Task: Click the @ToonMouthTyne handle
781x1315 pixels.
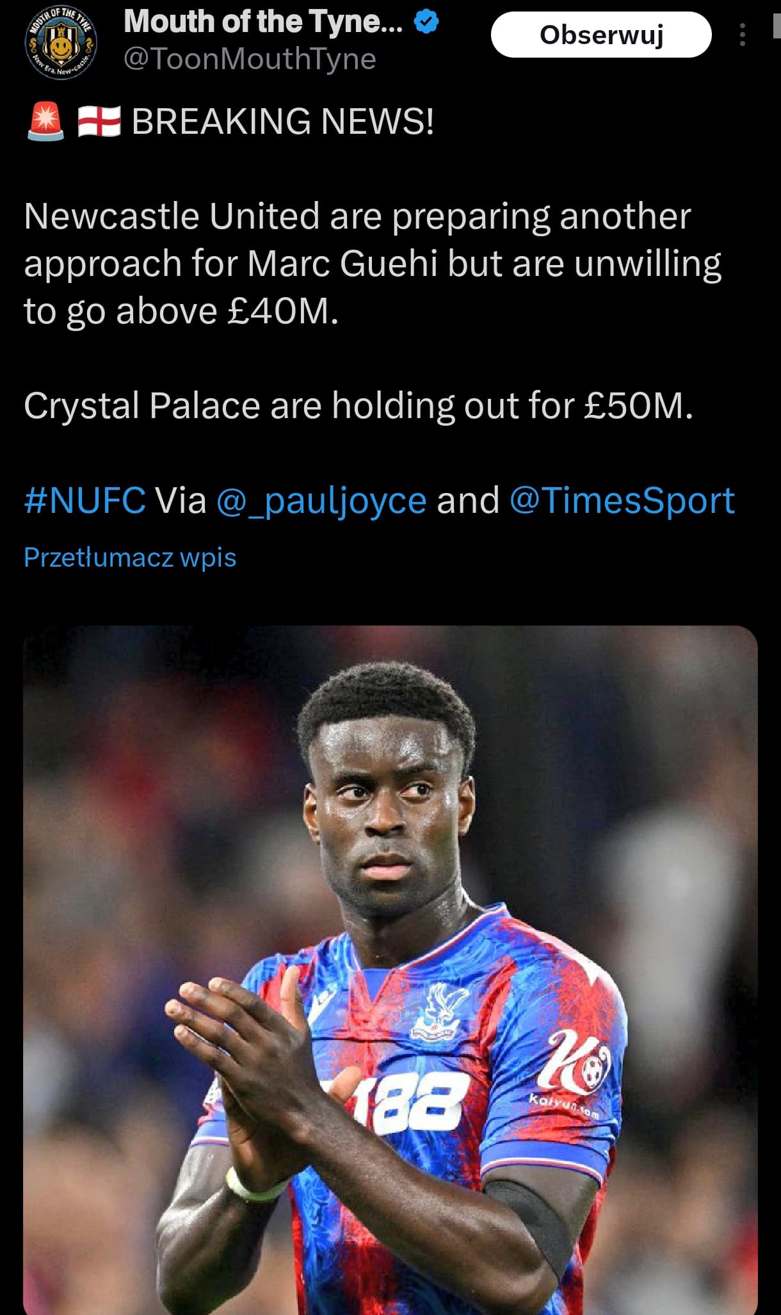Action: coord(250,59)
